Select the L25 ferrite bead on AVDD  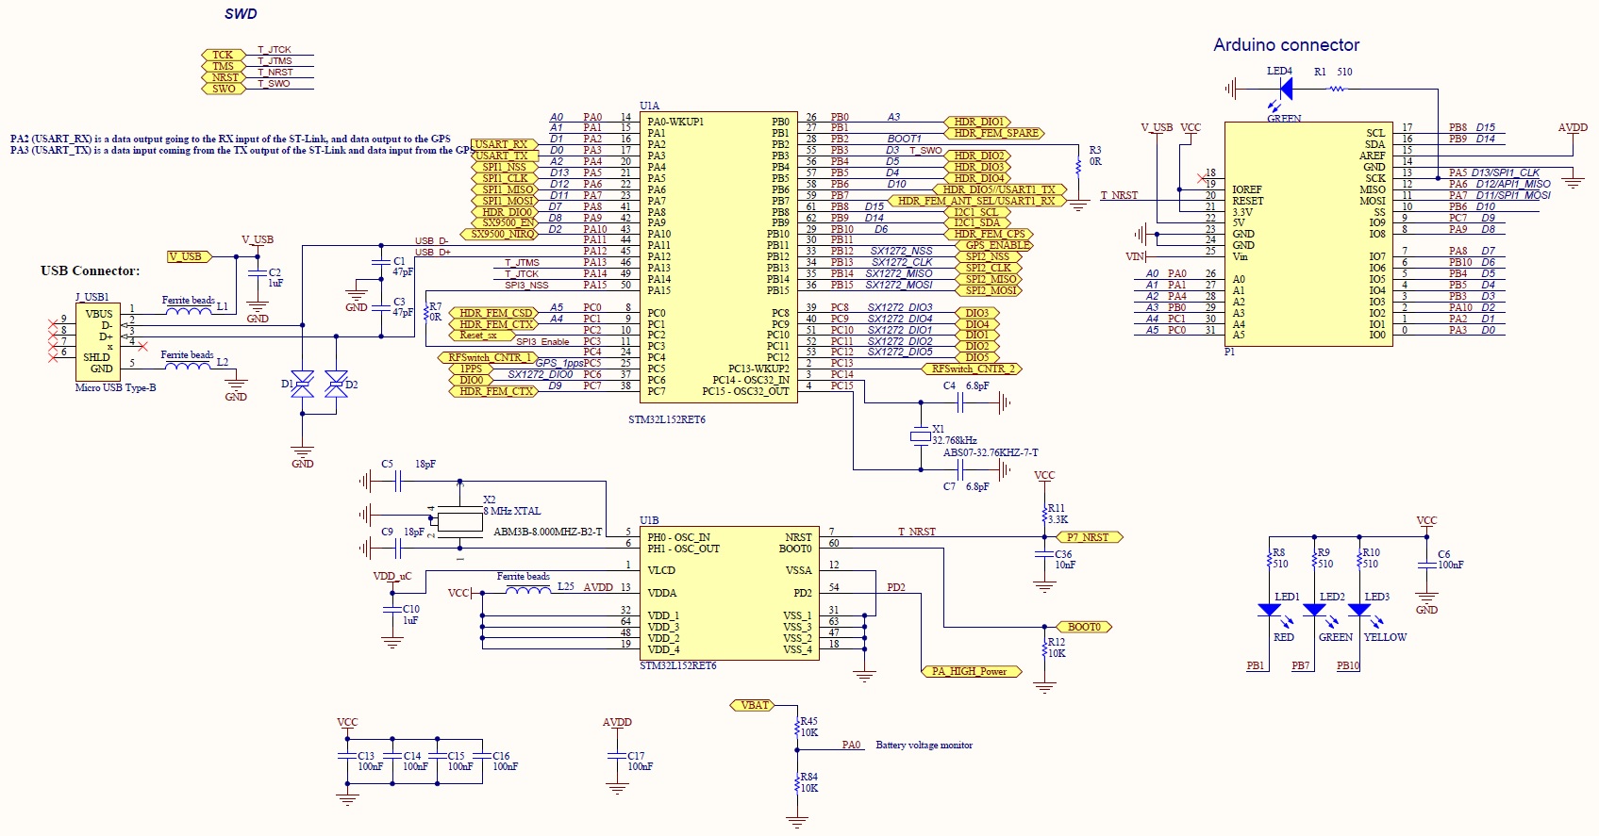point(528,591)
